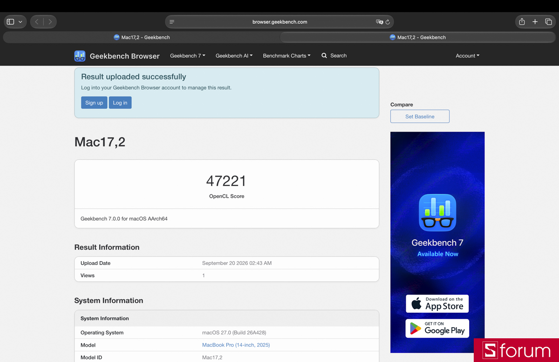This screenshot has width=559, height=362.
Task: Expand the Geekbench AI menu
Action: pos(234,56)
